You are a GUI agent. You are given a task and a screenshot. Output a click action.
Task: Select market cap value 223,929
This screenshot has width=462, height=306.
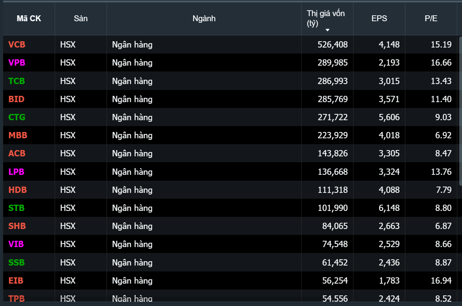coord(333,136)
